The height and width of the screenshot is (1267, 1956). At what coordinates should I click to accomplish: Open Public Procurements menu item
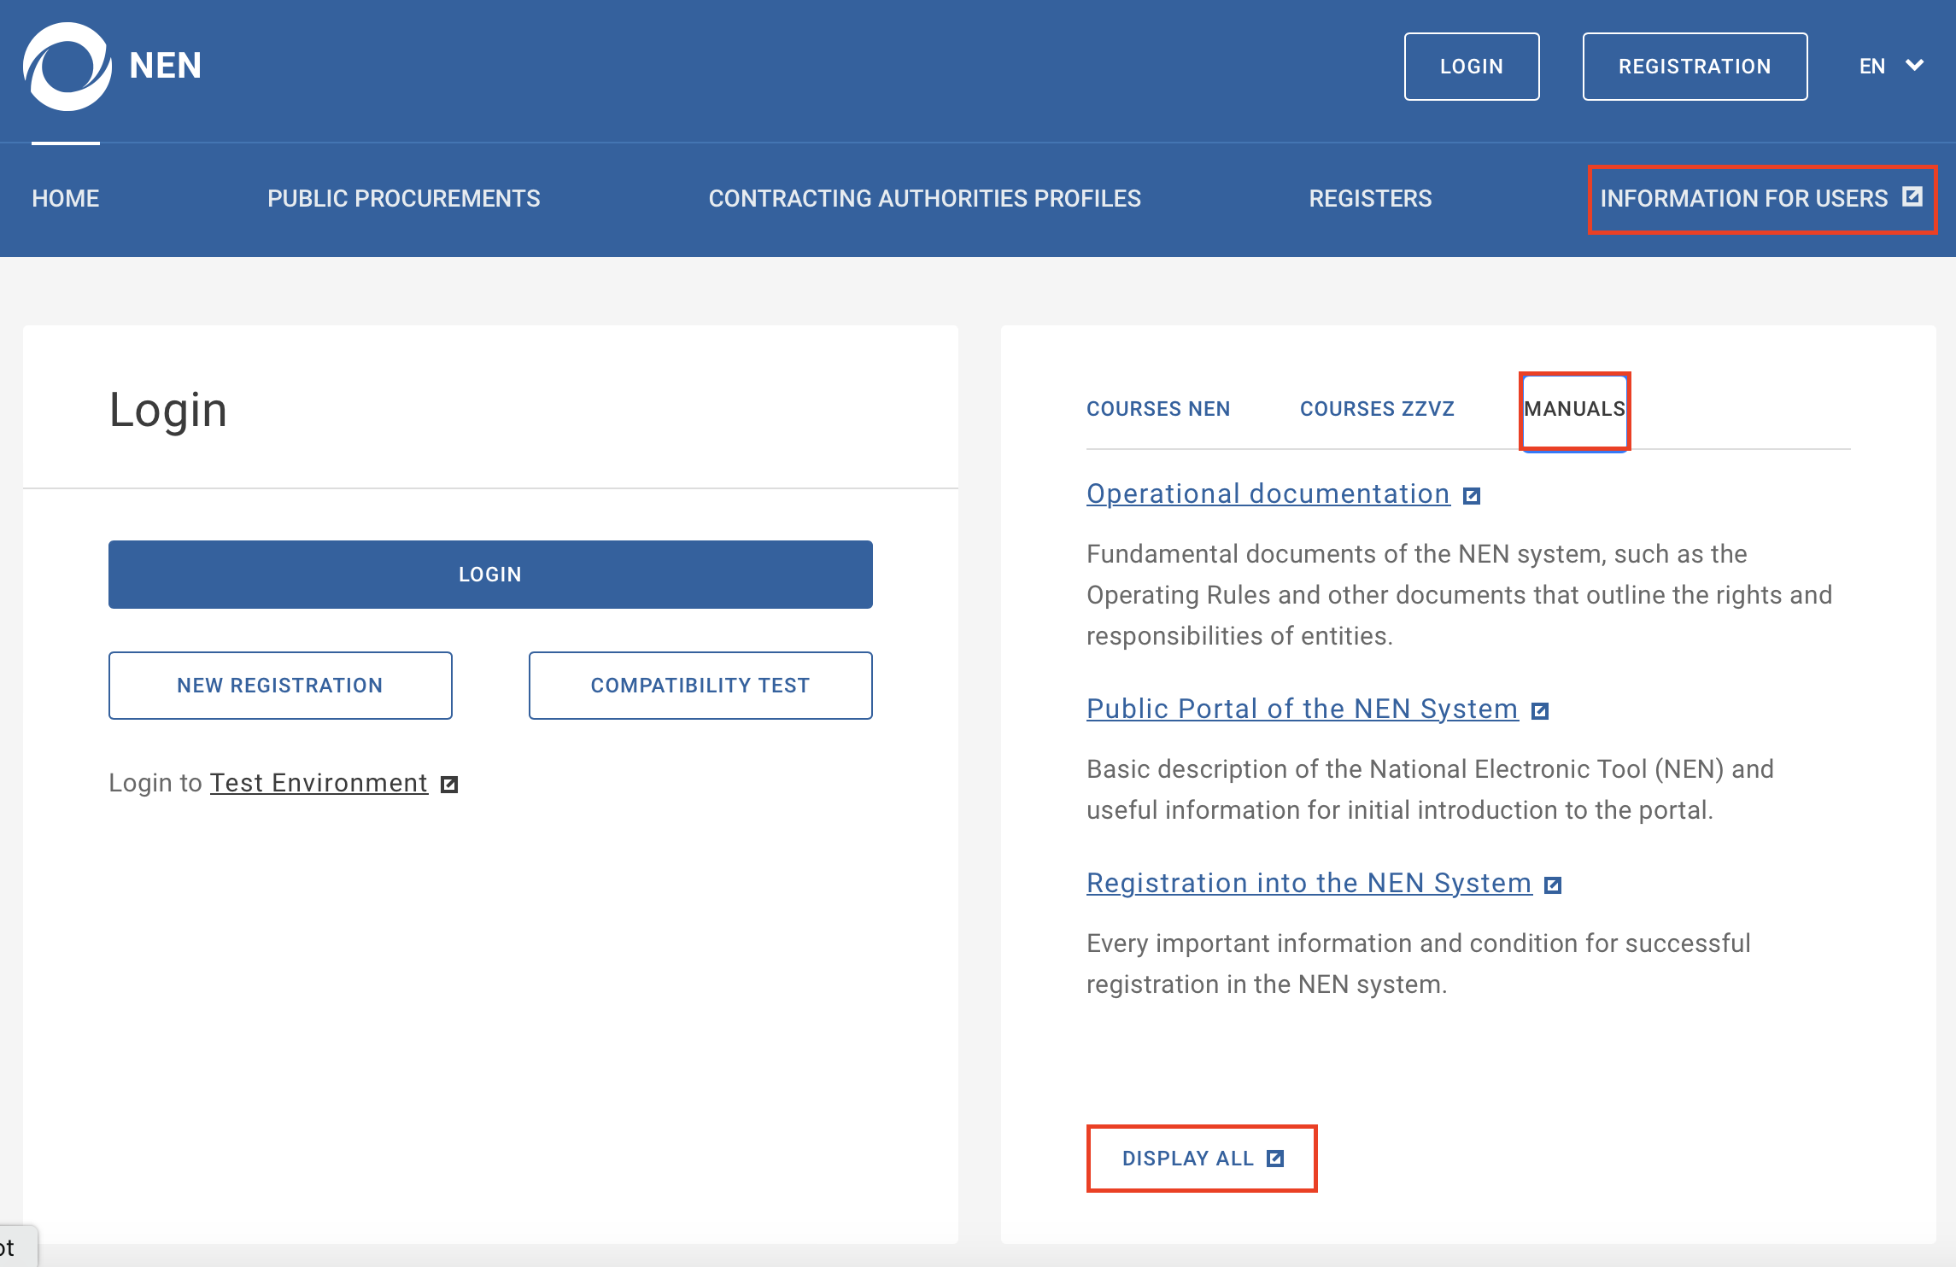point(403,198)
